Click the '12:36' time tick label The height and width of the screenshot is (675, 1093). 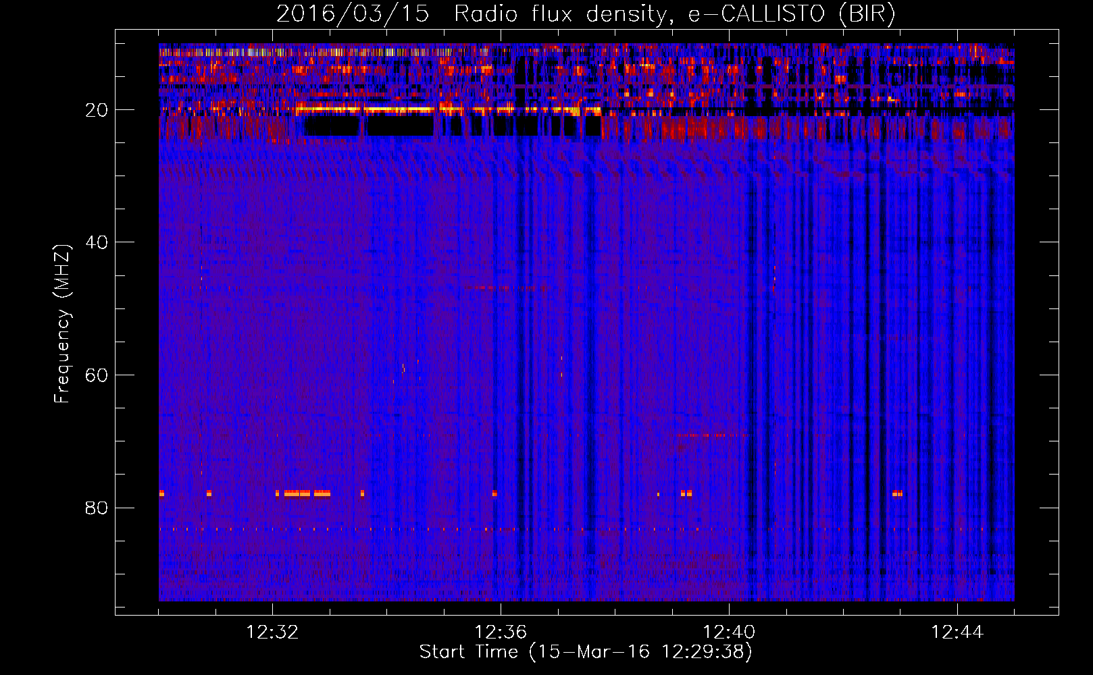pyautogui.click(x=501, y=632)
